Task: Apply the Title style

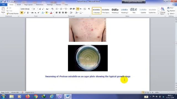Action: (x=134, y=11)
